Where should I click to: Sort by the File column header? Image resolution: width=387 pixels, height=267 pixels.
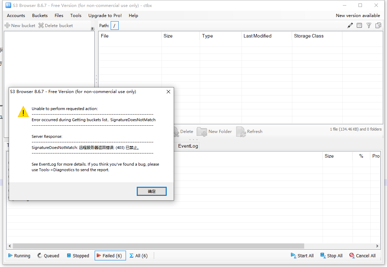point(130,36)
